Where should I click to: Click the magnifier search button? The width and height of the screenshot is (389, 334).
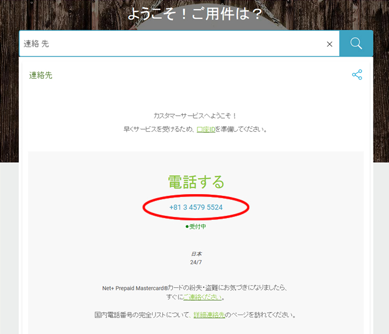356,43
